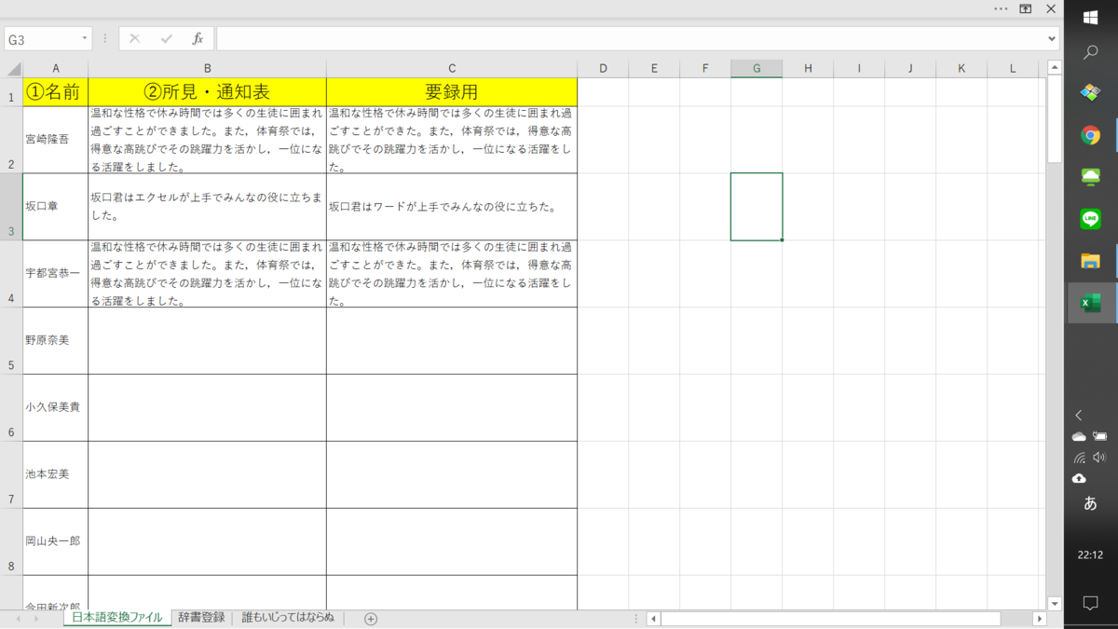Select row 5 header
The image size is (1118, 629).
[11, 341]
